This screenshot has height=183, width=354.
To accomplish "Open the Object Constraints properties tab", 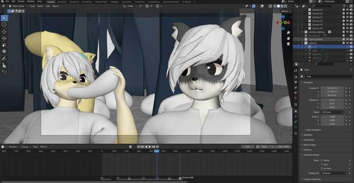I will pos(296,122).
